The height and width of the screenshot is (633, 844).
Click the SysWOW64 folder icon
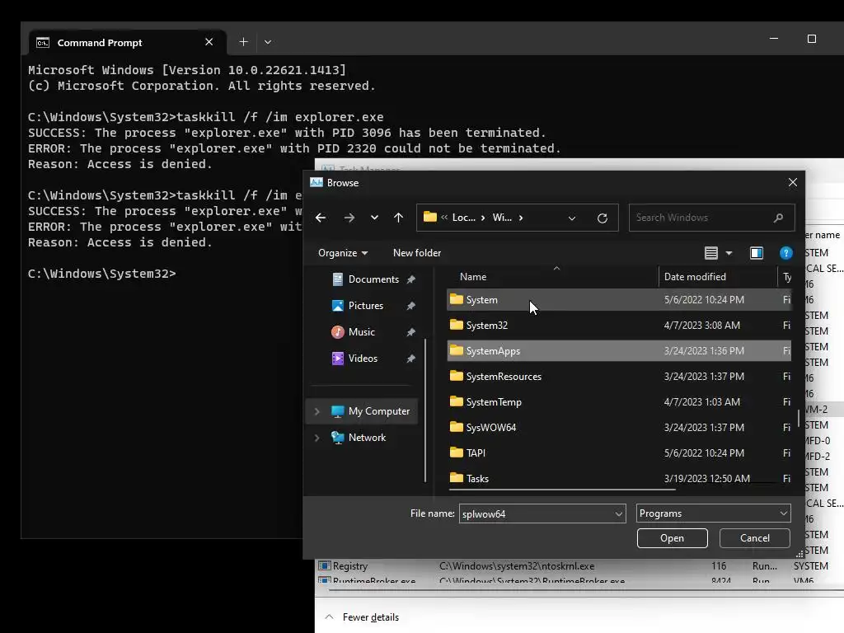(x=457, y=427)
